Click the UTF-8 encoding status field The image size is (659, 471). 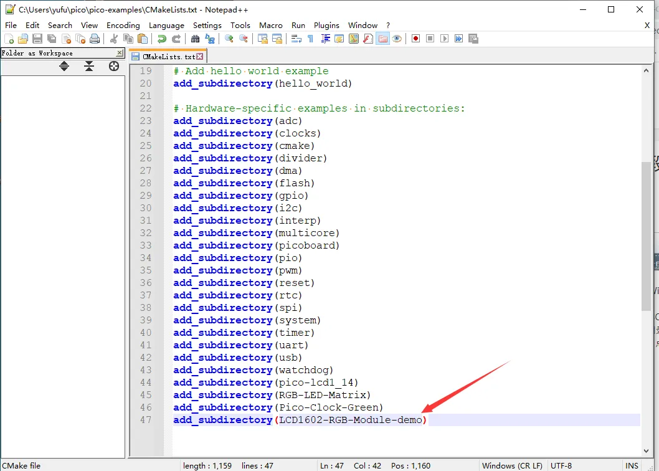click(x=561, y=465)
